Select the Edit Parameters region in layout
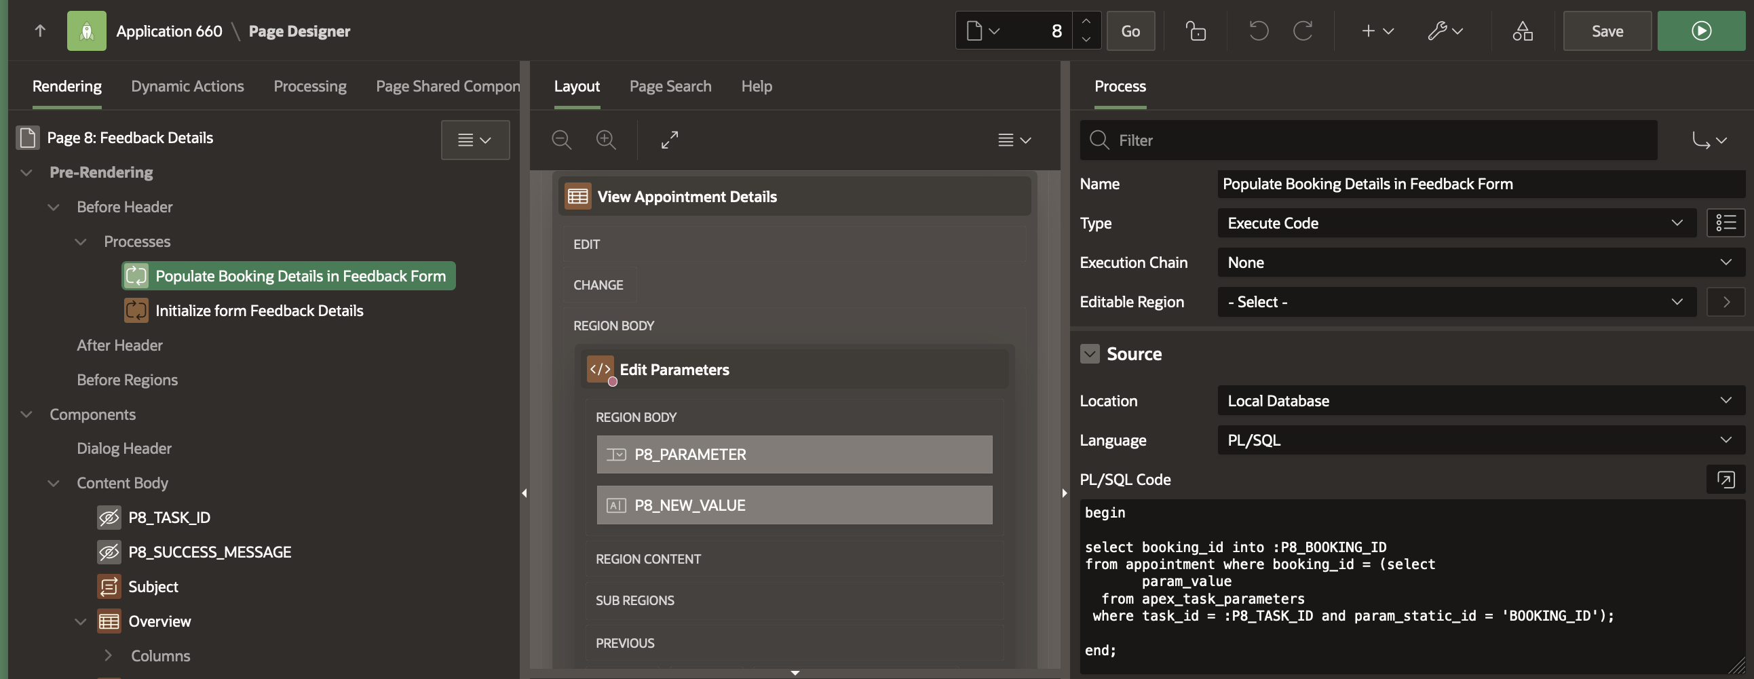Image resolution: width=1754 pixels, height=679 pixels. (x=795, y=370)
